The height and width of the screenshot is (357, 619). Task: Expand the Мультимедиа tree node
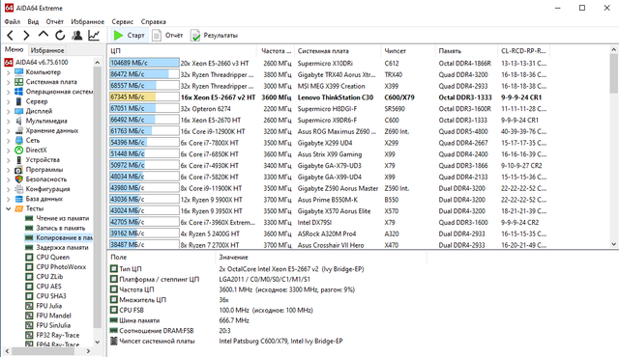(9, 122)
